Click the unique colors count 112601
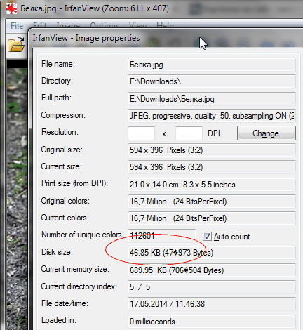303x330 pixels. coord(162,235)
